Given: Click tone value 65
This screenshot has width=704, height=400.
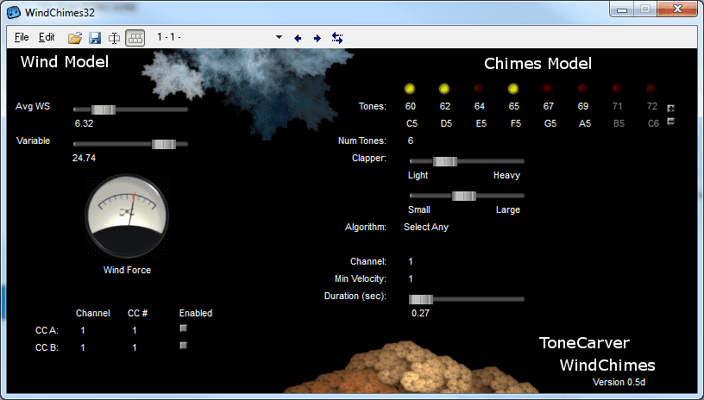Looking at the screenshot, I should click(x=514, y=106).
